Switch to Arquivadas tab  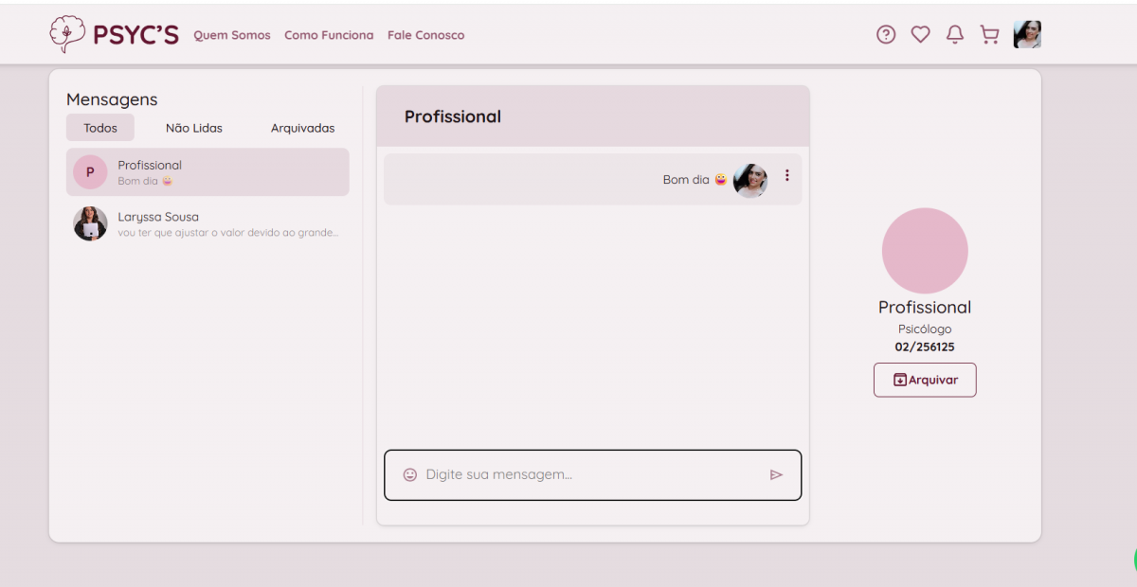[302, 128]
